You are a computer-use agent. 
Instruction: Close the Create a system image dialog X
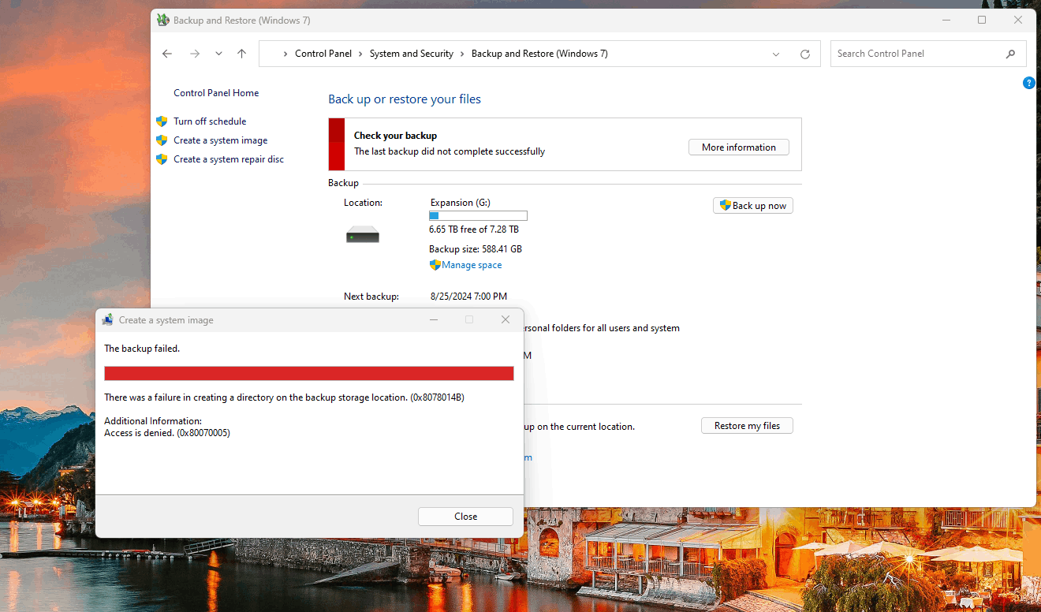tap(506, 319)
